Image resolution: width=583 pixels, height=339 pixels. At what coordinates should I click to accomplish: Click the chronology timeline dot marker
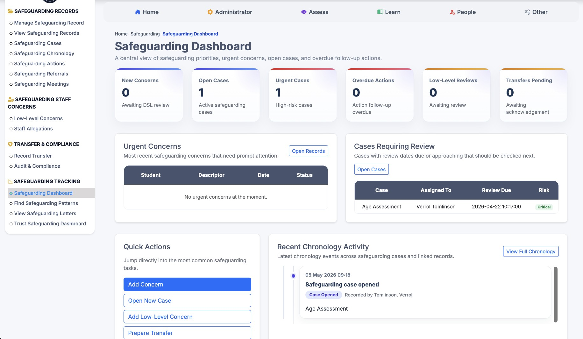click(293, 276)
